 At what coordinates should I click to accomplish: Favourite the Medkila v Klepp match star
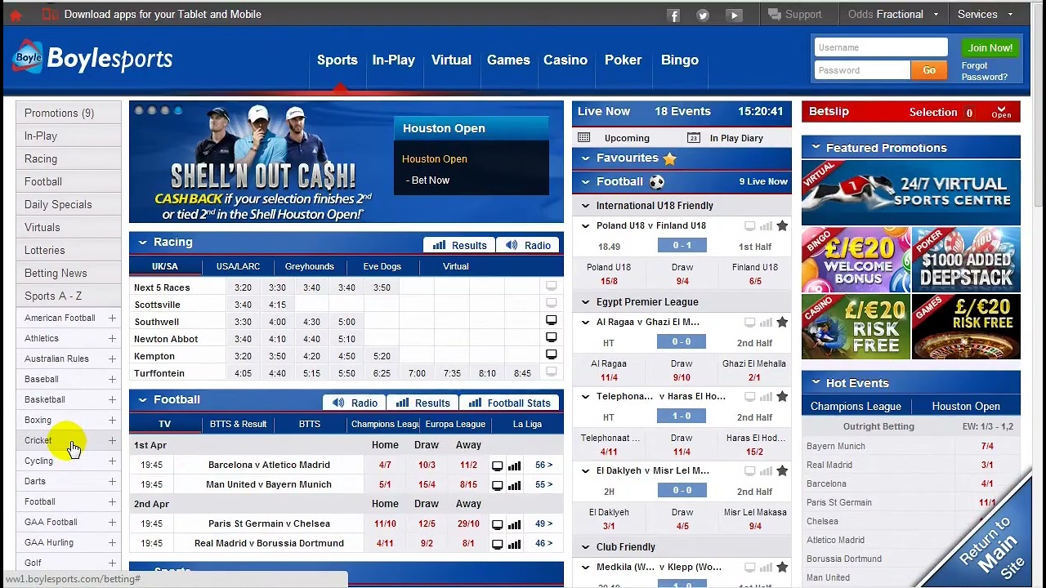click(x=782, y=568)
